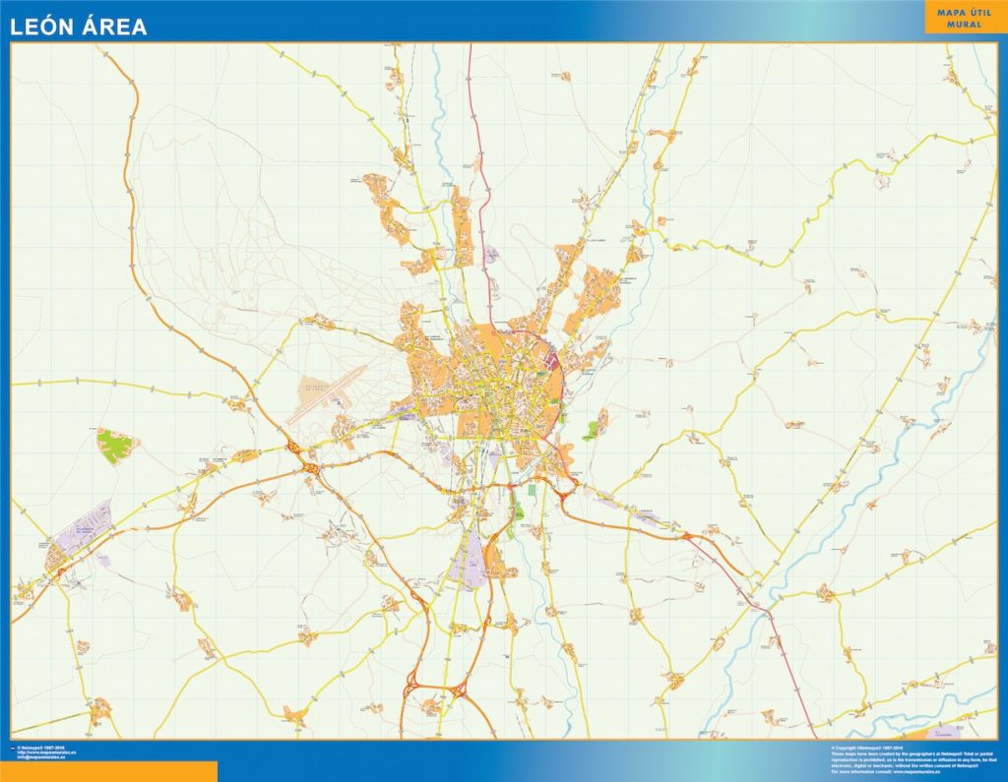Click the info@mapasmurales.es email address
The width and height of the screenshot is (1008, 782).
(x=40, y=755)
